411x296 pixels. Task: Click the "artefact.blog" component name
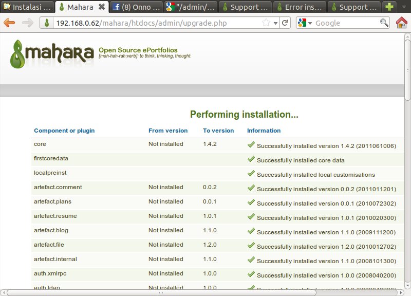(x=51, y=230)
